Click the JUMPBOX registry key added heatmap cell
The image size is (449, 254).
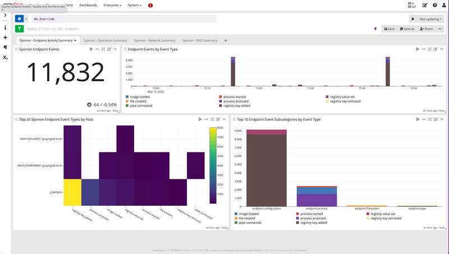coord(72,192)
